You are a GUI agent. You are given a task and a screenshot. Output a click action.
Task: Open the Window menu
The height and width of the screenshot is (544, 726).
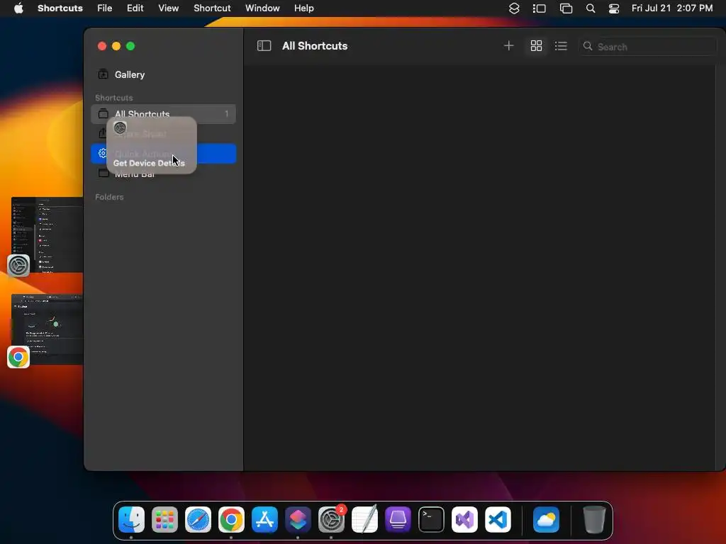coord(262,8)
